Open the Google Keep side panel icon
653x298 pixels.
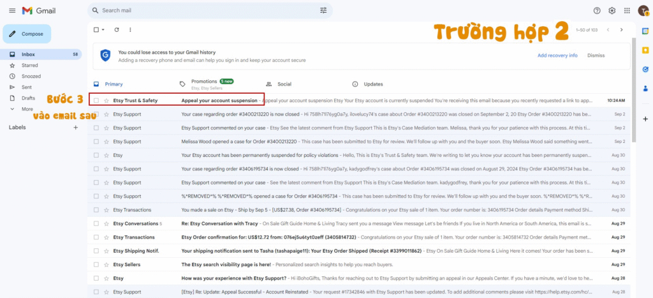click(x=645, y=50)
